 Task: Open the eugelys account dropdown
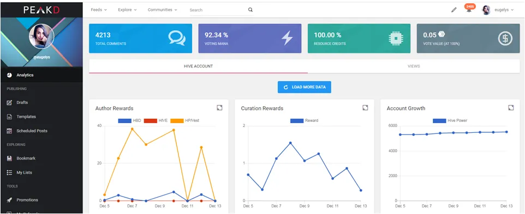[x=504, y=10]
